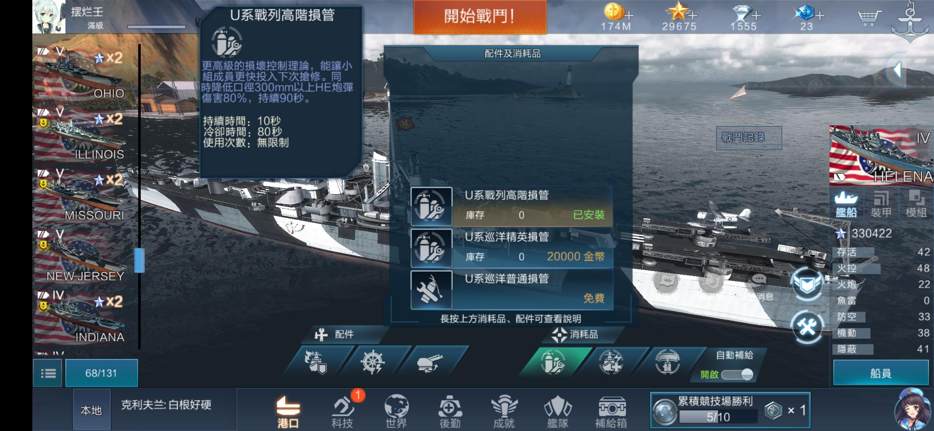Switch to the 模組 module tab

click(x=916, y=204)
